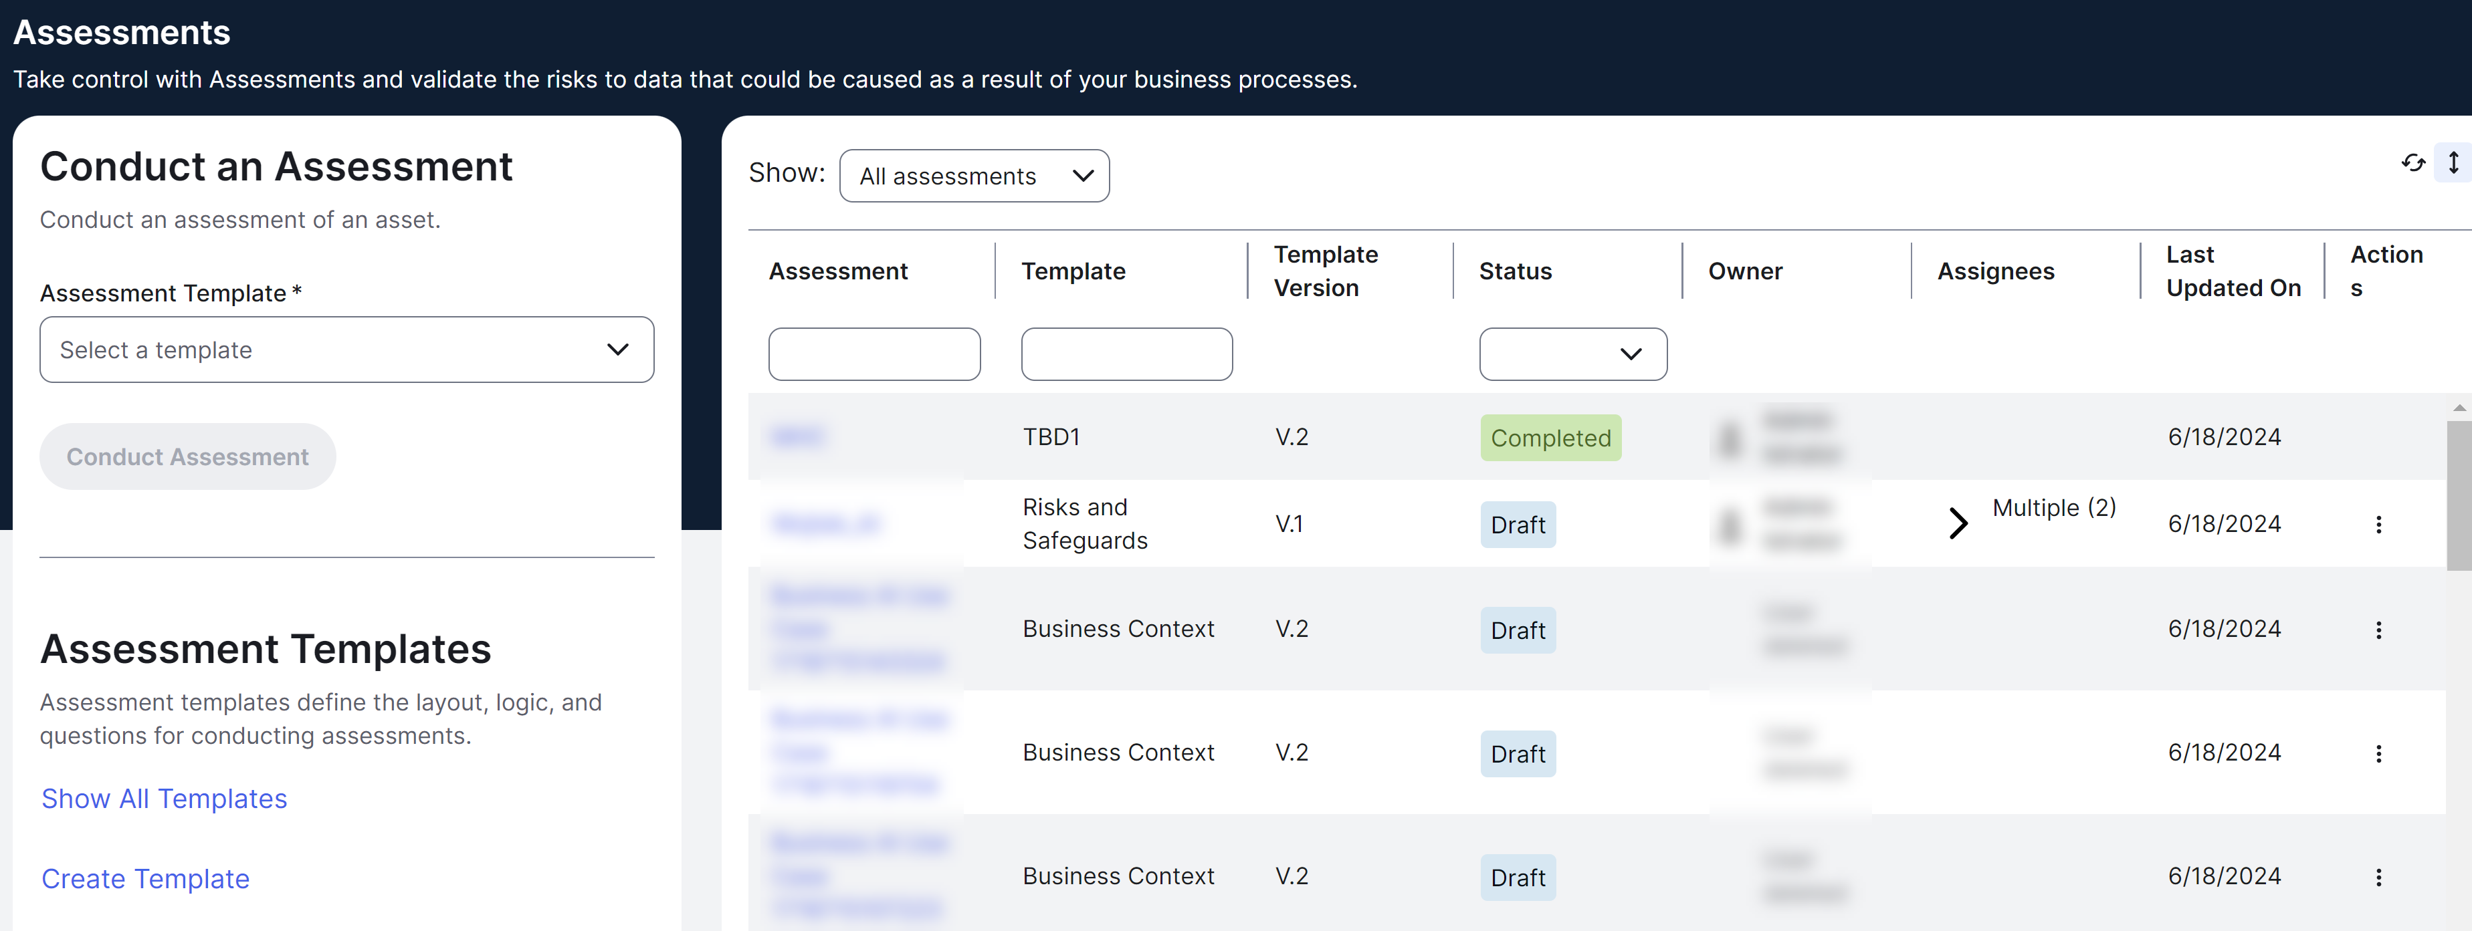Click the Template name filter field
Screen dimensions: 2472x931
click(x=1126, y=354)
